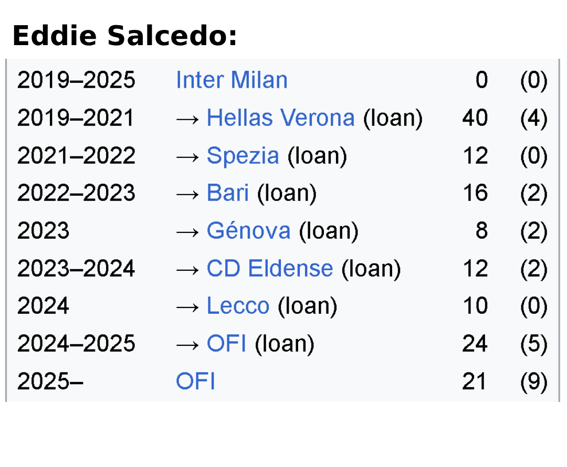Viewport: 567px width, 467px height.
Task: Click the 2021–2022 season text
Action: click(x=76, y=156)
